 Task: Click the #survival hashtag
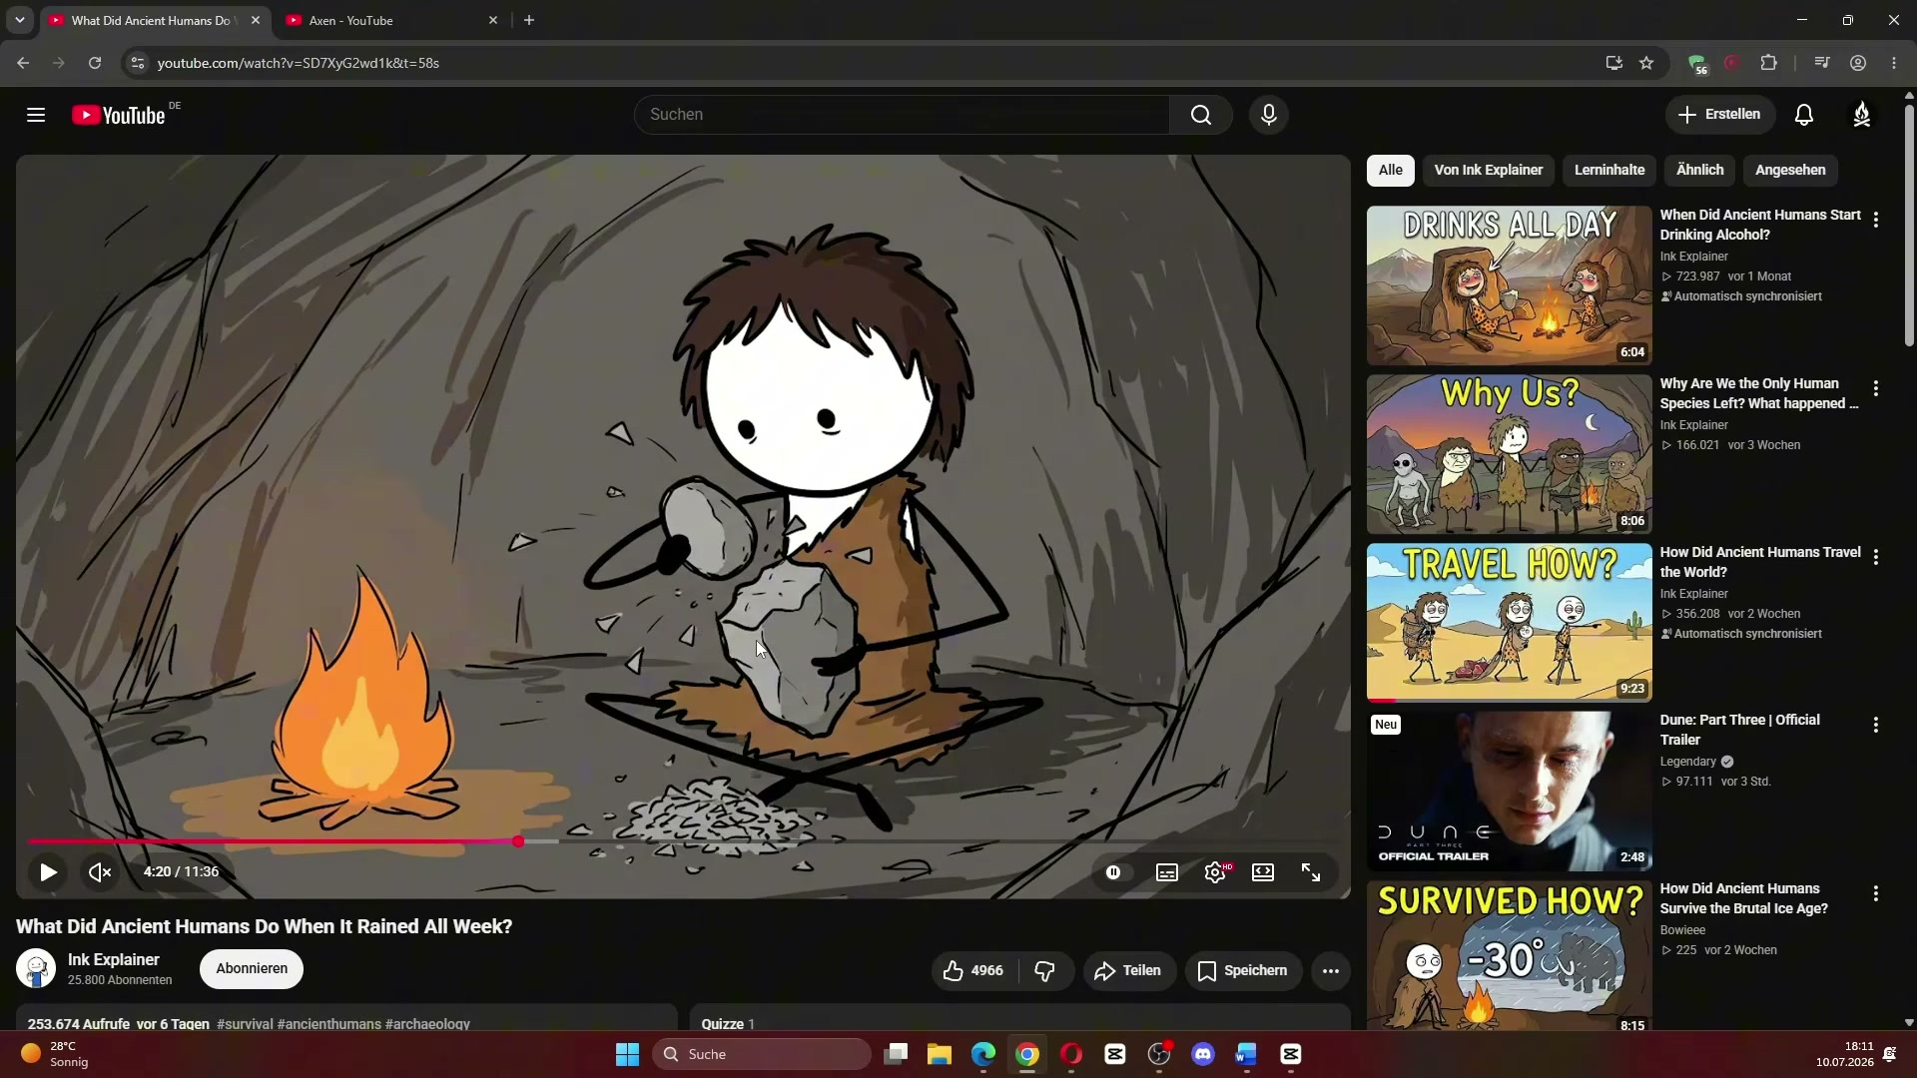[245, 1024]
